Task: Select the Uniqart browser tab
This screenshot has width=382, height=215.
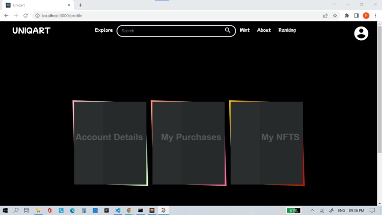Action: (x=38, y=5)
